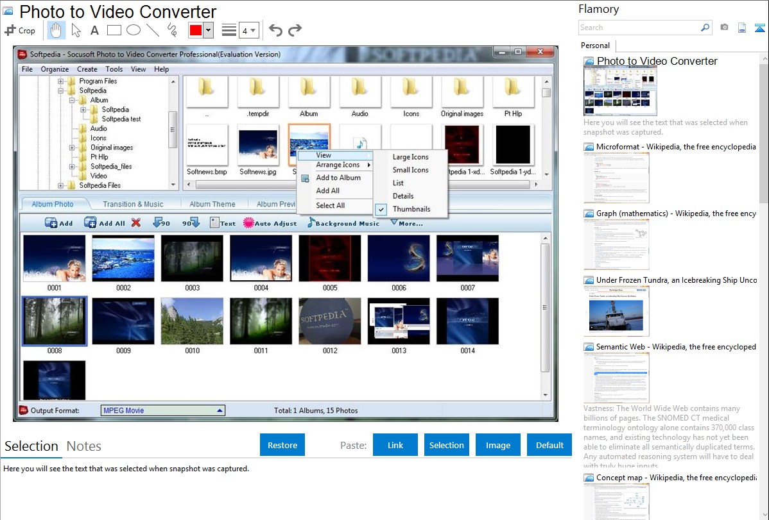Switch to the Selection tab

click(31, 446)
